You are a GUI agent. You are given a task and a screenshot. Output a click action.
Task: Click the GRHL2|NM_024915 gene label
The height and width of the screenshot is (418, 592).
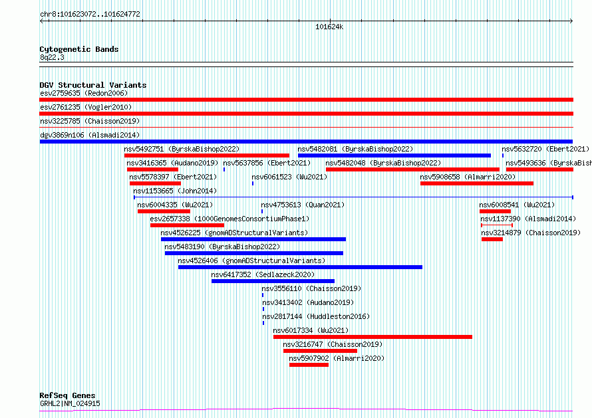coord(71,403)
